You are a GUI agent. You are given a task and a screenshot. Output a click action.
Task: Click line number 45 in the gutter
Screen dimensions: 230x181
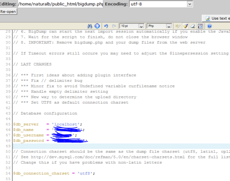(x=8, y=124)
